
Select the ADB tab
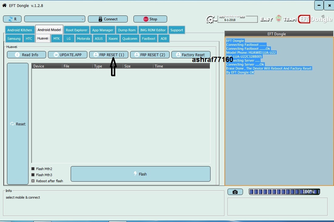point(164,39)
